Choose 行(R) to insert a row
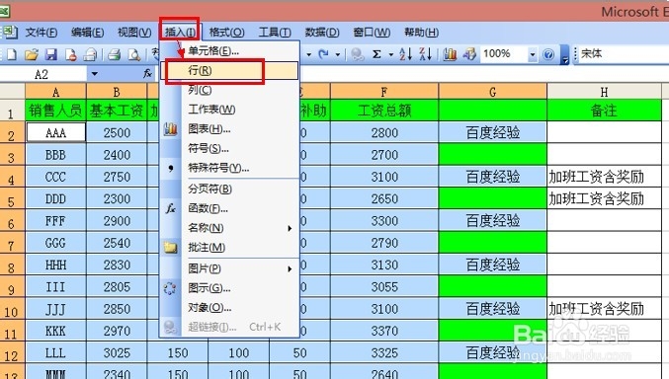 click(x=229, y=71)
